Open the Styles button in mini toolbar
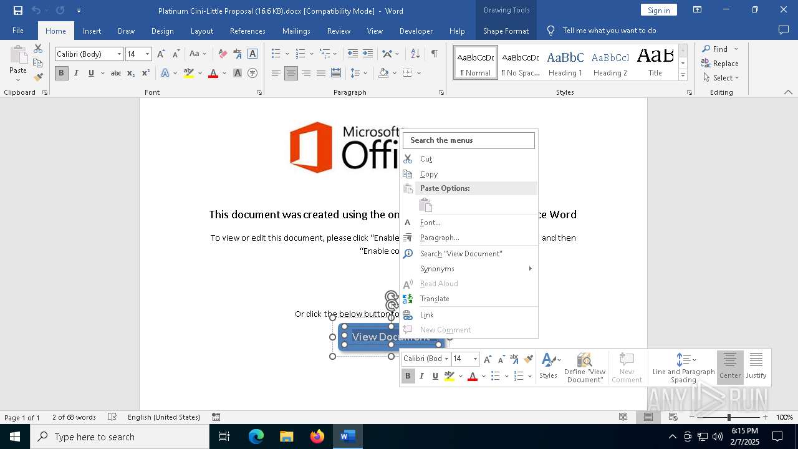Image resolution: width=798 pixels, height=449 pixels. (549, 366)
